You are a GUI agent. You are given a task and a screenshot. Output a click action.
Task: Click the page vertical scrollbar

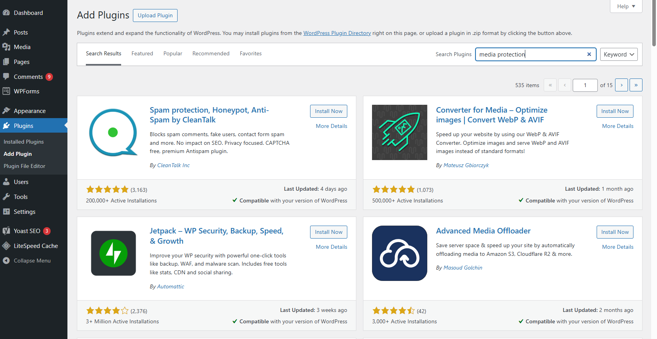654,24
